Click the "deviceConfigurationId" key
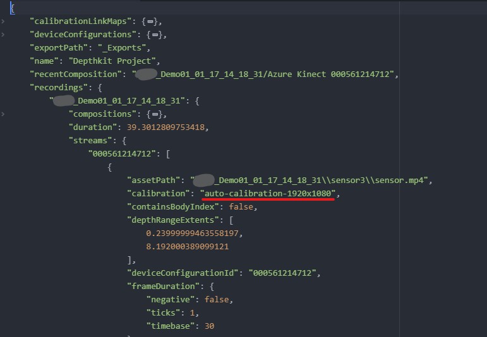The height and width of the screenshot is (337, 487). tap(183, 273)
